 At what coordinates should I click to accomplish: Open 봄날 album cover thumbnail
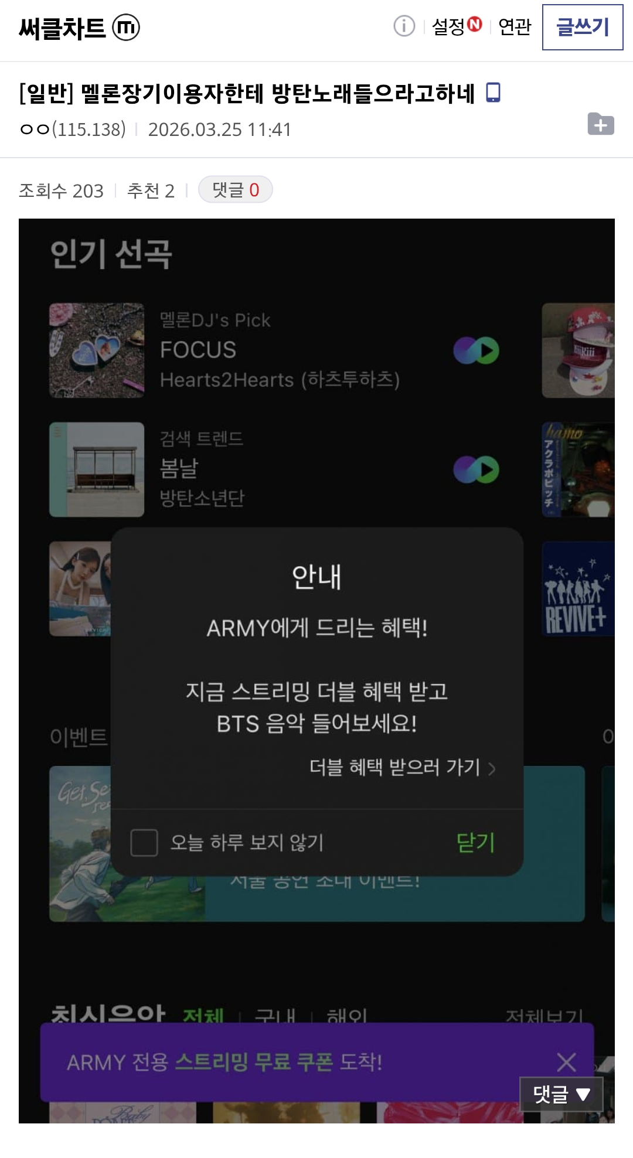coord(97,469)
